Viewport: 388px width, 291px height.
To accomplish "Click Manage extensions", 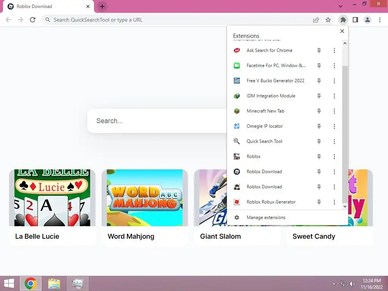I will click(x=287, y=217).
